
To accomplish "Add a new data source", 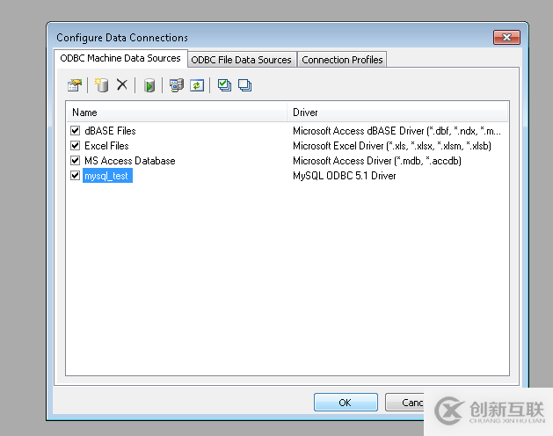I will 102,85.
